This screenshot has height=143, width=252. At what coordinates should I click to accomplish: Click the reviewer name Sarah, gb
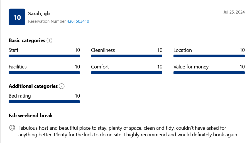pyautogui.click(x=39, y=14)
